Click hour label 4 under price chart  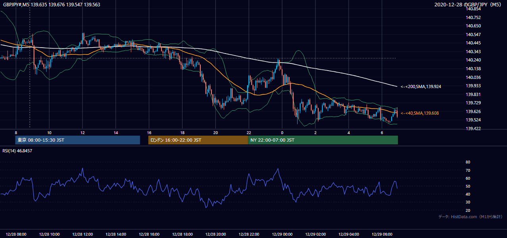click(349, 132)
